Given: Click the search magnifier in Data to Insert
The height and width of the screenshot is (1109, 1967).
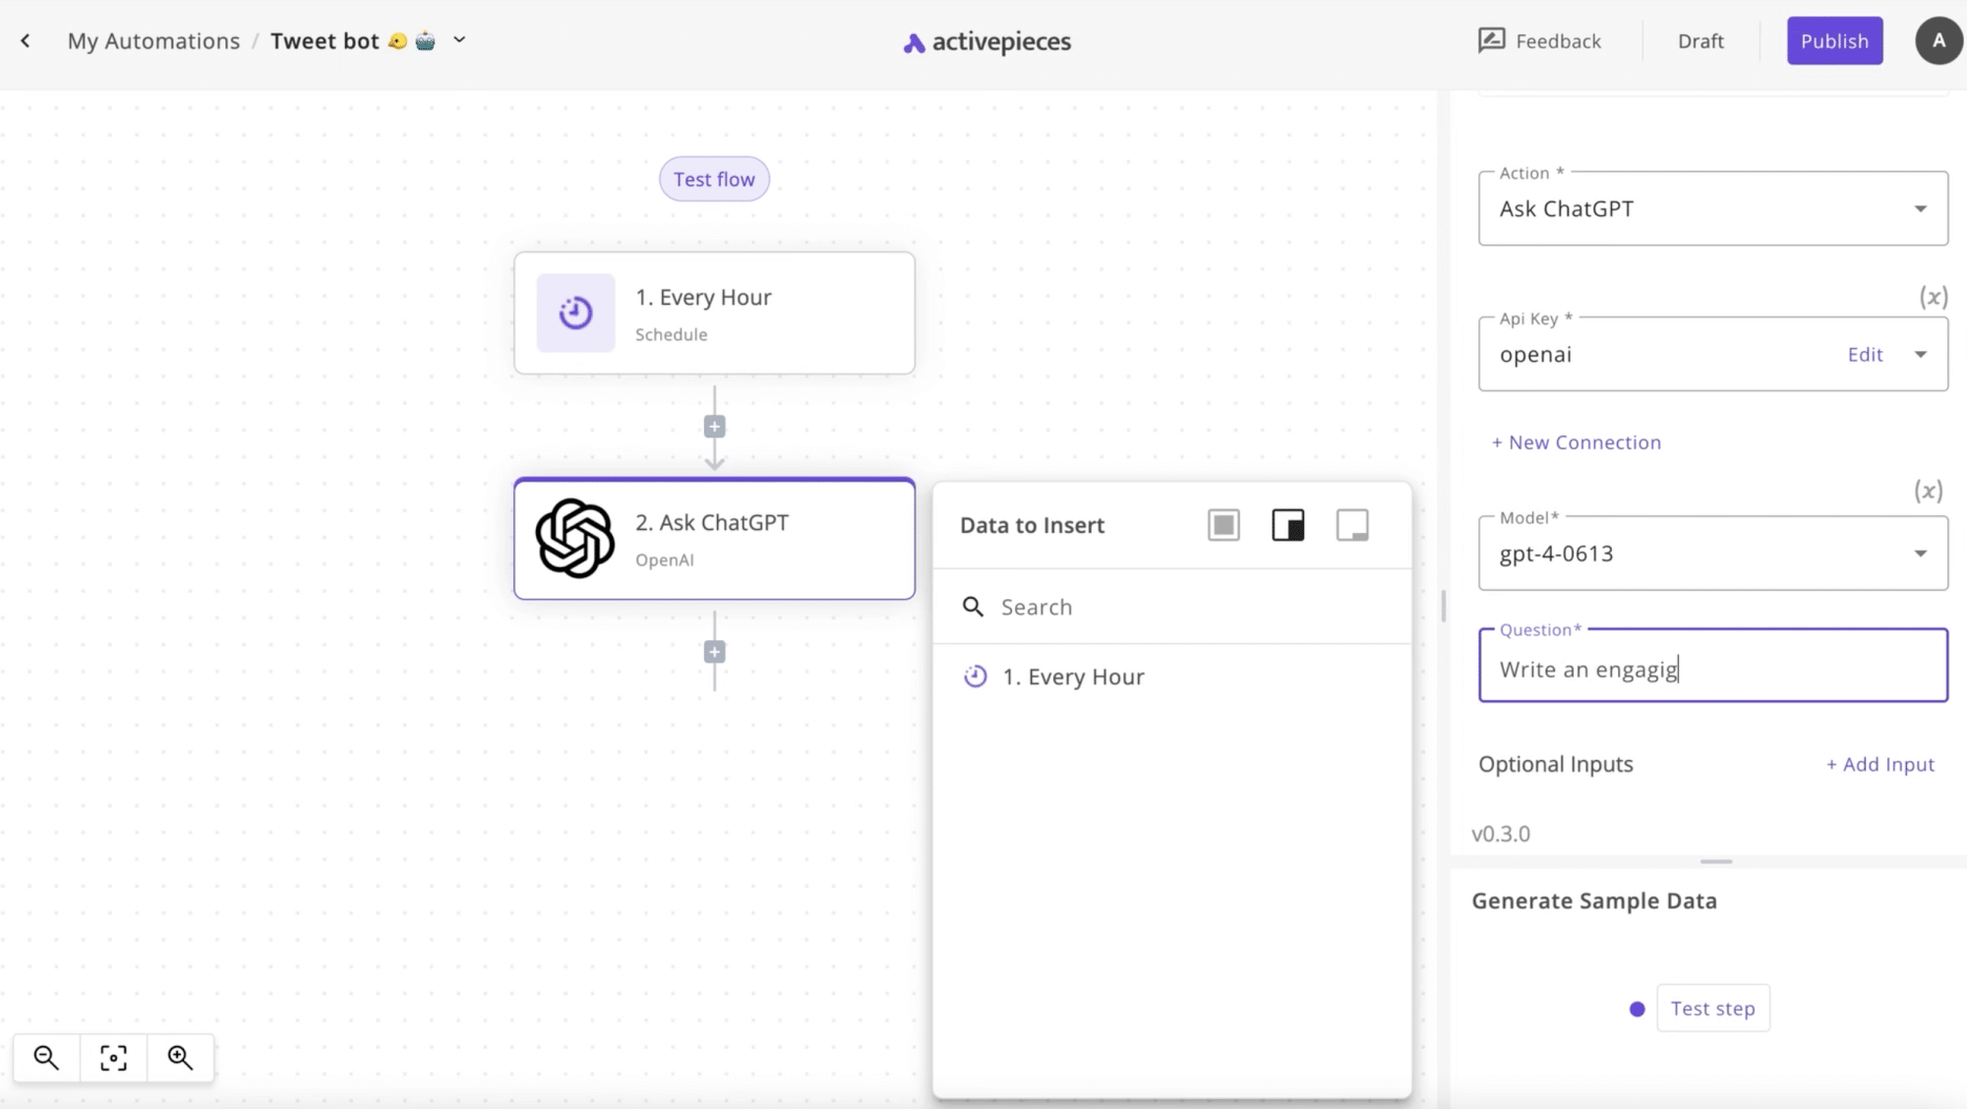Looking at the screenshot, I should (974, 607).
